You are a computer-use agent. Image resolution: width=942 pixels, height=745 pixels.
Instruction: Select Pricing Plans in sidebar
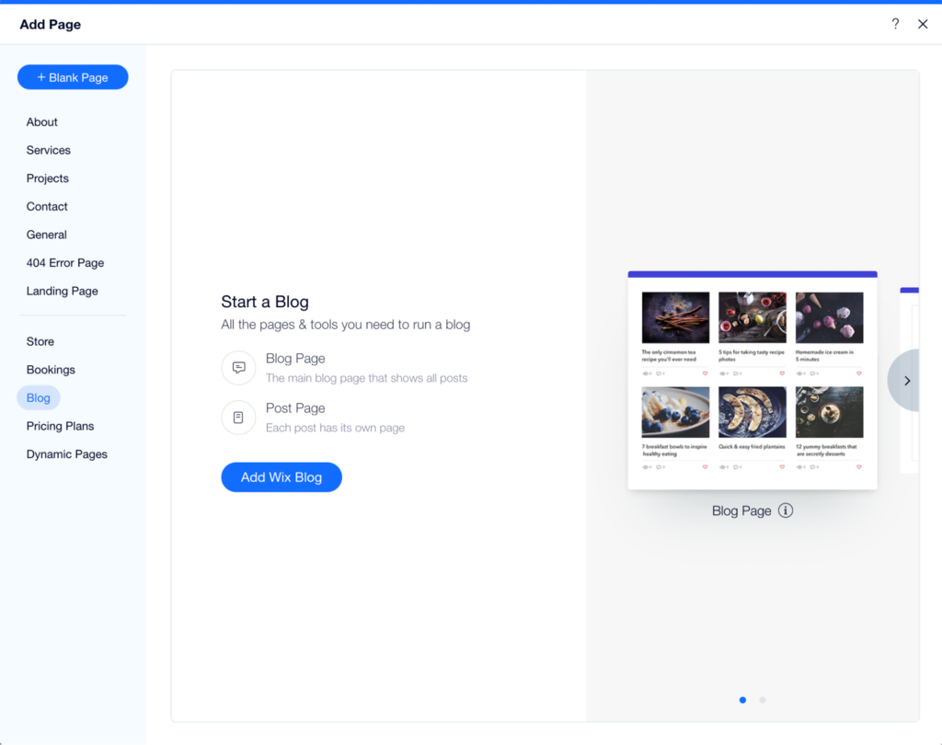tap(60, 426)
